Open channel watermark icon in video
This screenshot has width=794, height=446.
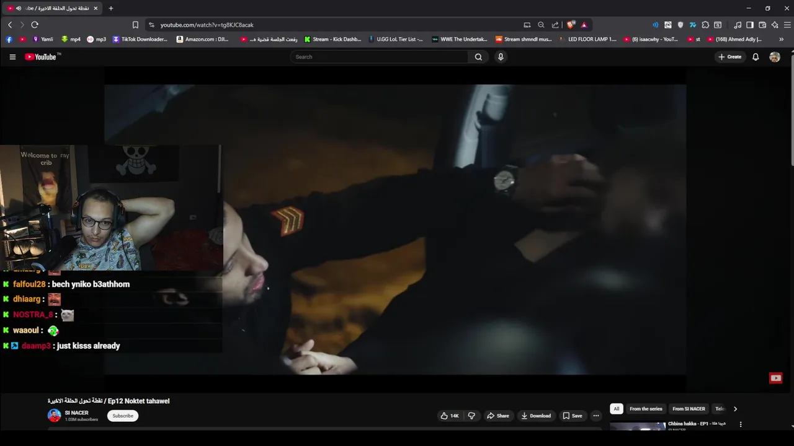click(775, 378)
